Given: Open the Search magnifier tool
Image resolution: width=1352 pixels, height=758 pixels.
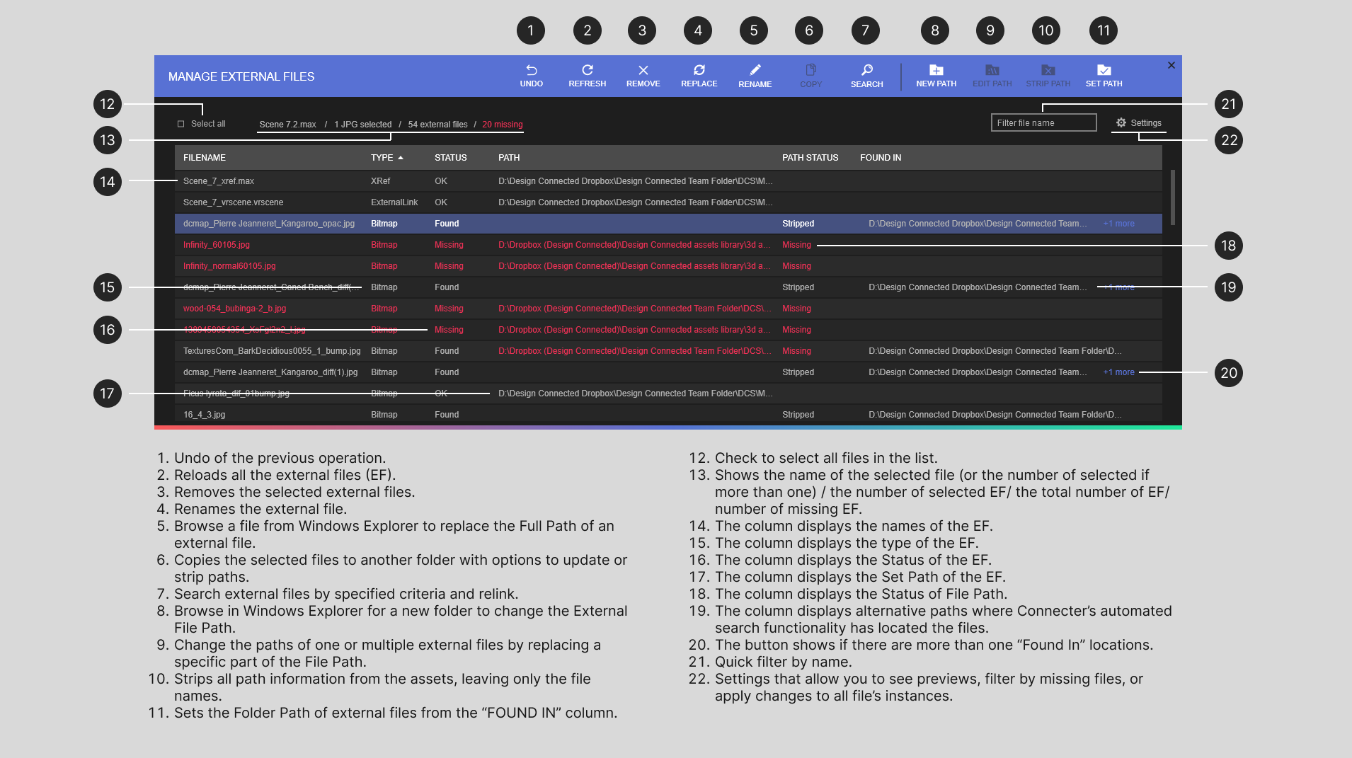Looking at the screenshot, I should (x=866, y=71).
